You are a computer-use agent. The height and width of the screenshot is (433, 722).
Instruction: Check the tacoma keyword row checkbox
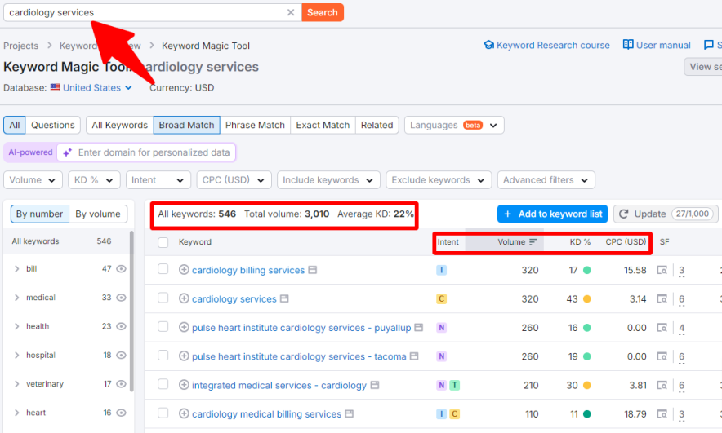click(x=163, y=356)
